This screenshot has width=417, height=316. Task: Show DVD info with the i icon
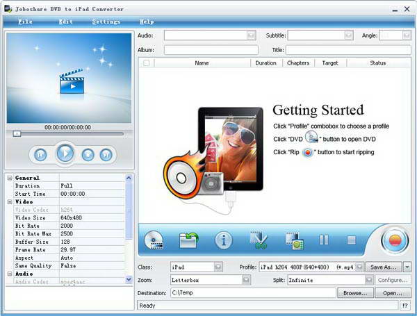[223, 240]
